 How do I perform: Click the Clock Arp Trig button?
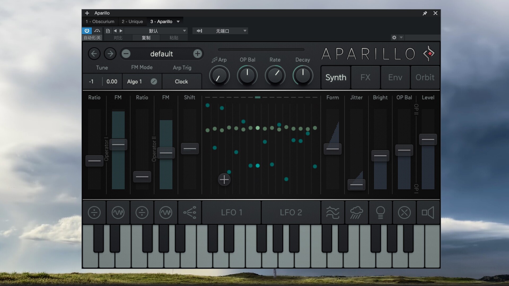181,82
